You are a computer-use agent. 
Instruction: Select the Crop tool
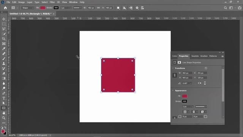4,39
